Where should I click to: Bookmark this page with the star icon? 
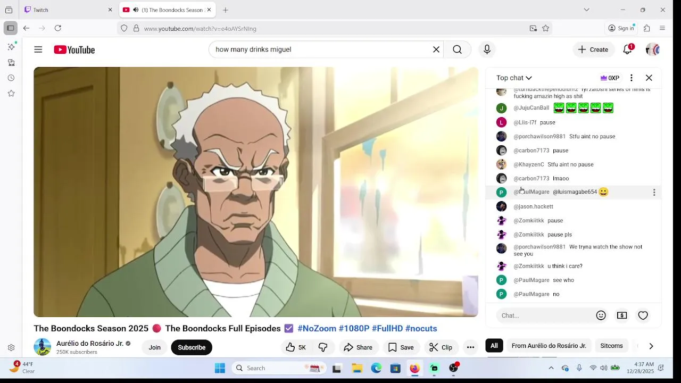pos(546,28)
